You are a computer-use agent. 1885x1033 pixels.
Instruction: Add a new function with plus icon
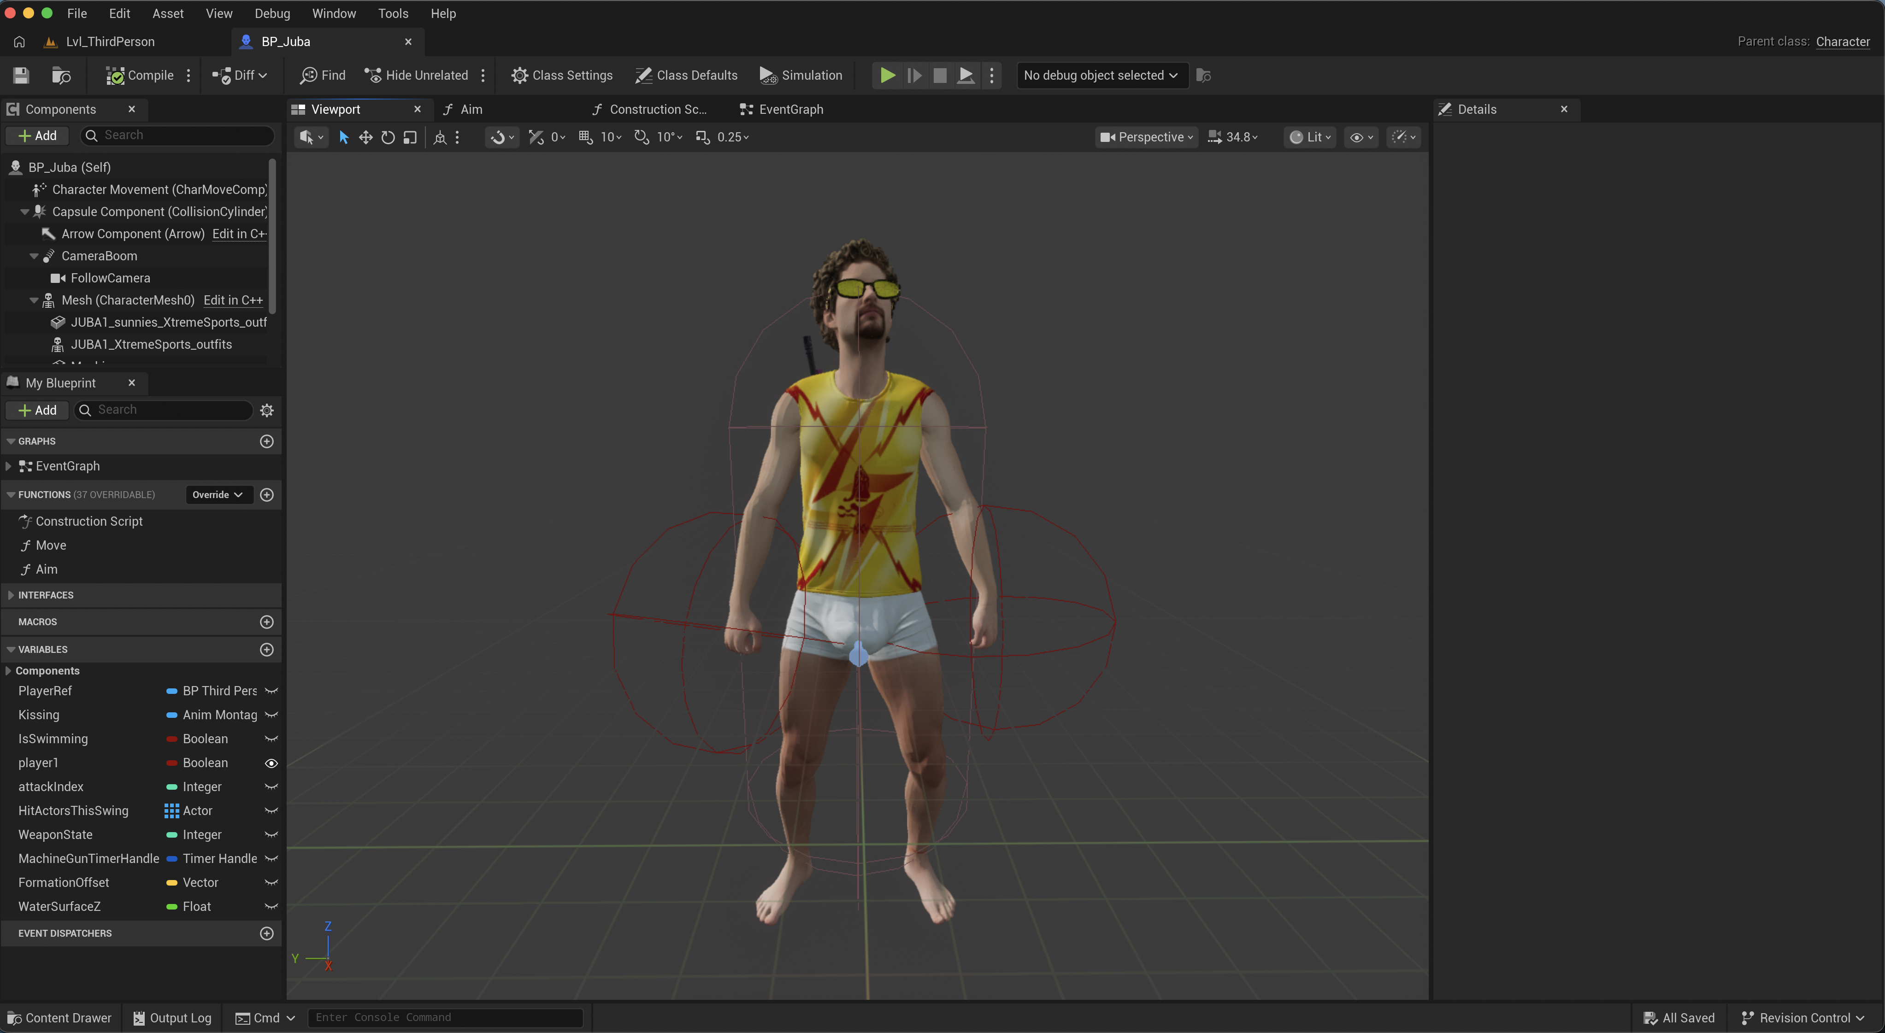267,494
